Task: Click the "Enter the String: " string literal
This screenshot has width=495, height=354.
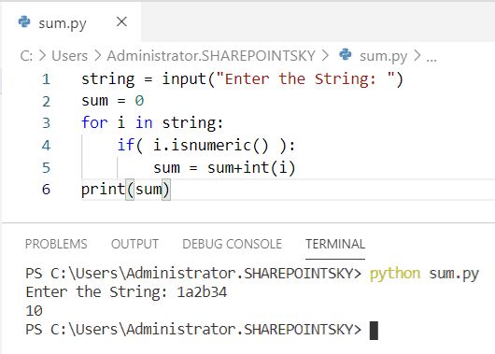Action: [305, 79]
